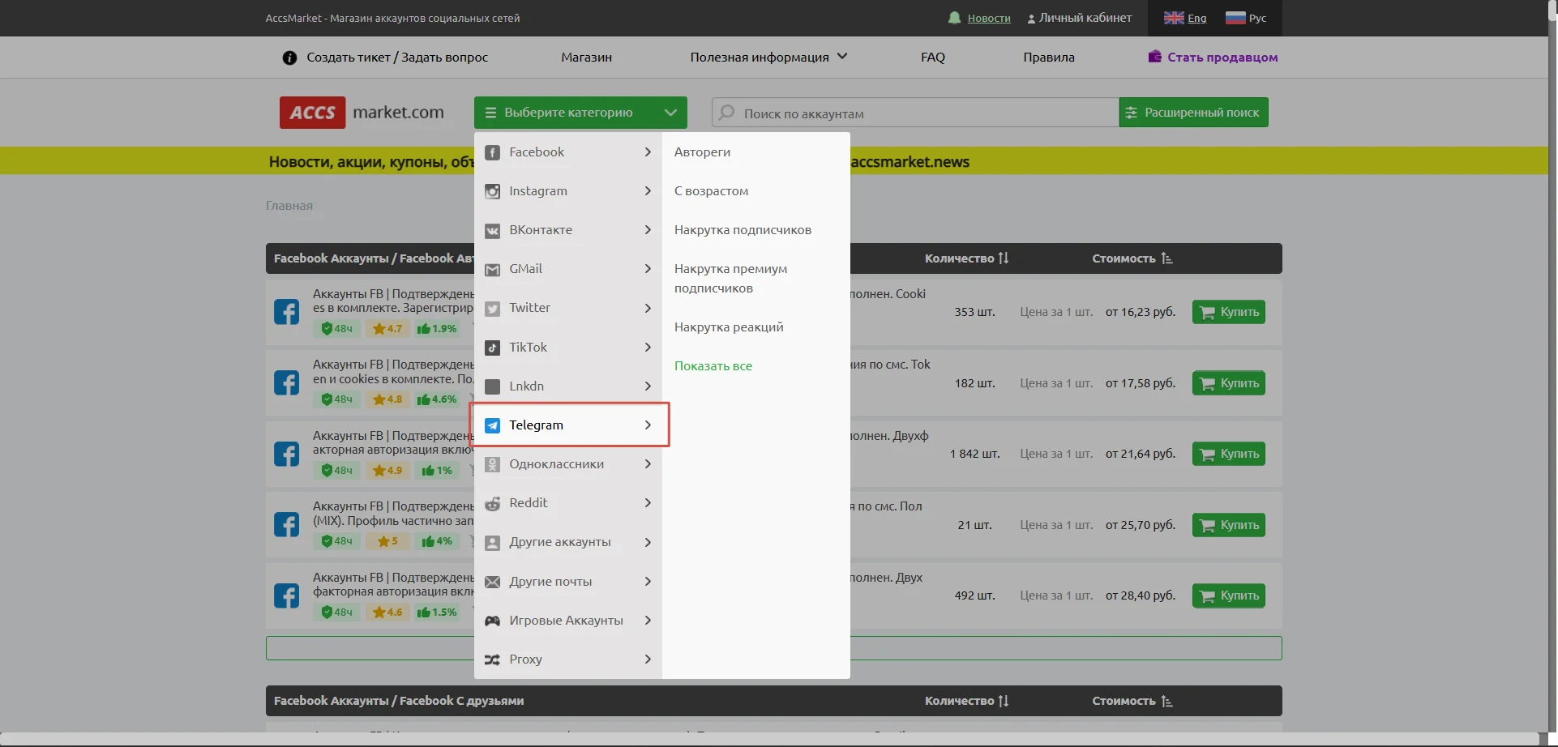Screen dimensions: 1558x747
Task: Open the Новости link in top bar
Action: pyautogui.click(x=989, y=18)
